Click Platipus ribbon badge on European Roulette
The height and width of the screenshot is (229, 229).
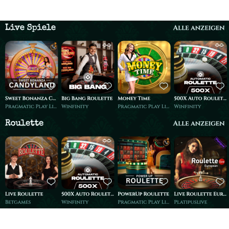coord(220,143)
